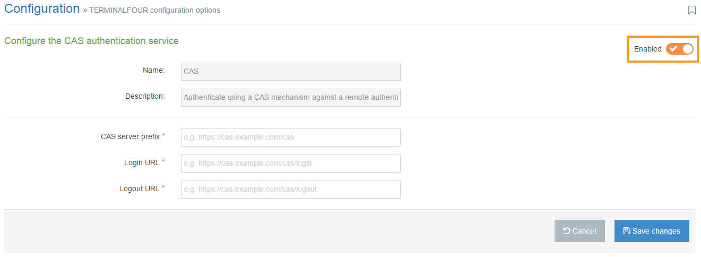Click the Login URL field label

pos(142,162)
